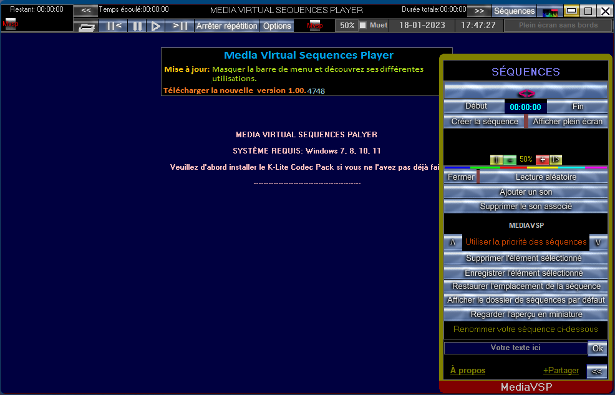Click the À propos link
Image resolution: width=615 pixels, height=395 pixels.
[467, 371]
